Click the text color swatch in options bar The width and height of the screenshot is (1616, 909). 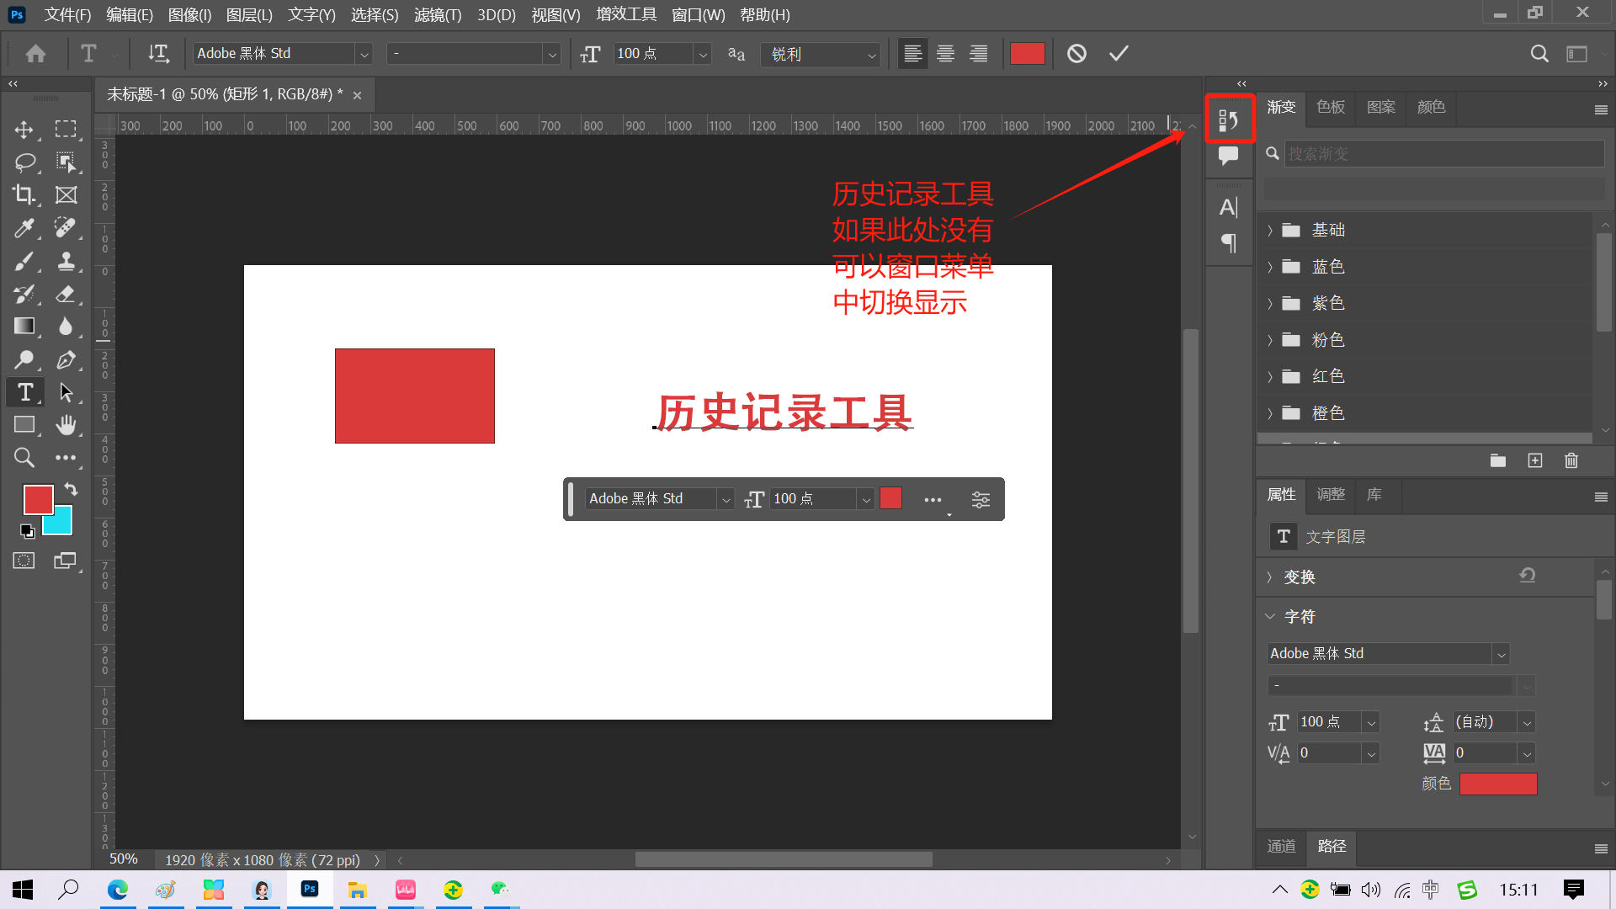coord(1027,54)
